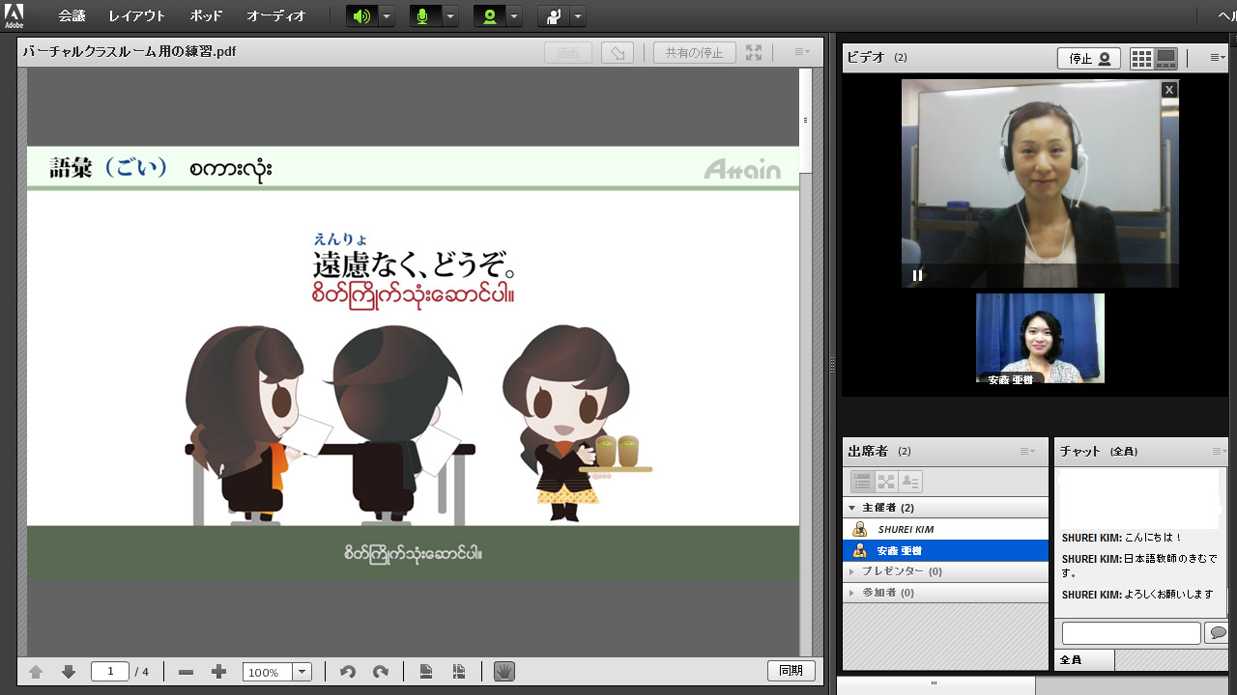Switch video pod to grid layout view
The image size is (1237, 695).
[x=1141, y=59]
